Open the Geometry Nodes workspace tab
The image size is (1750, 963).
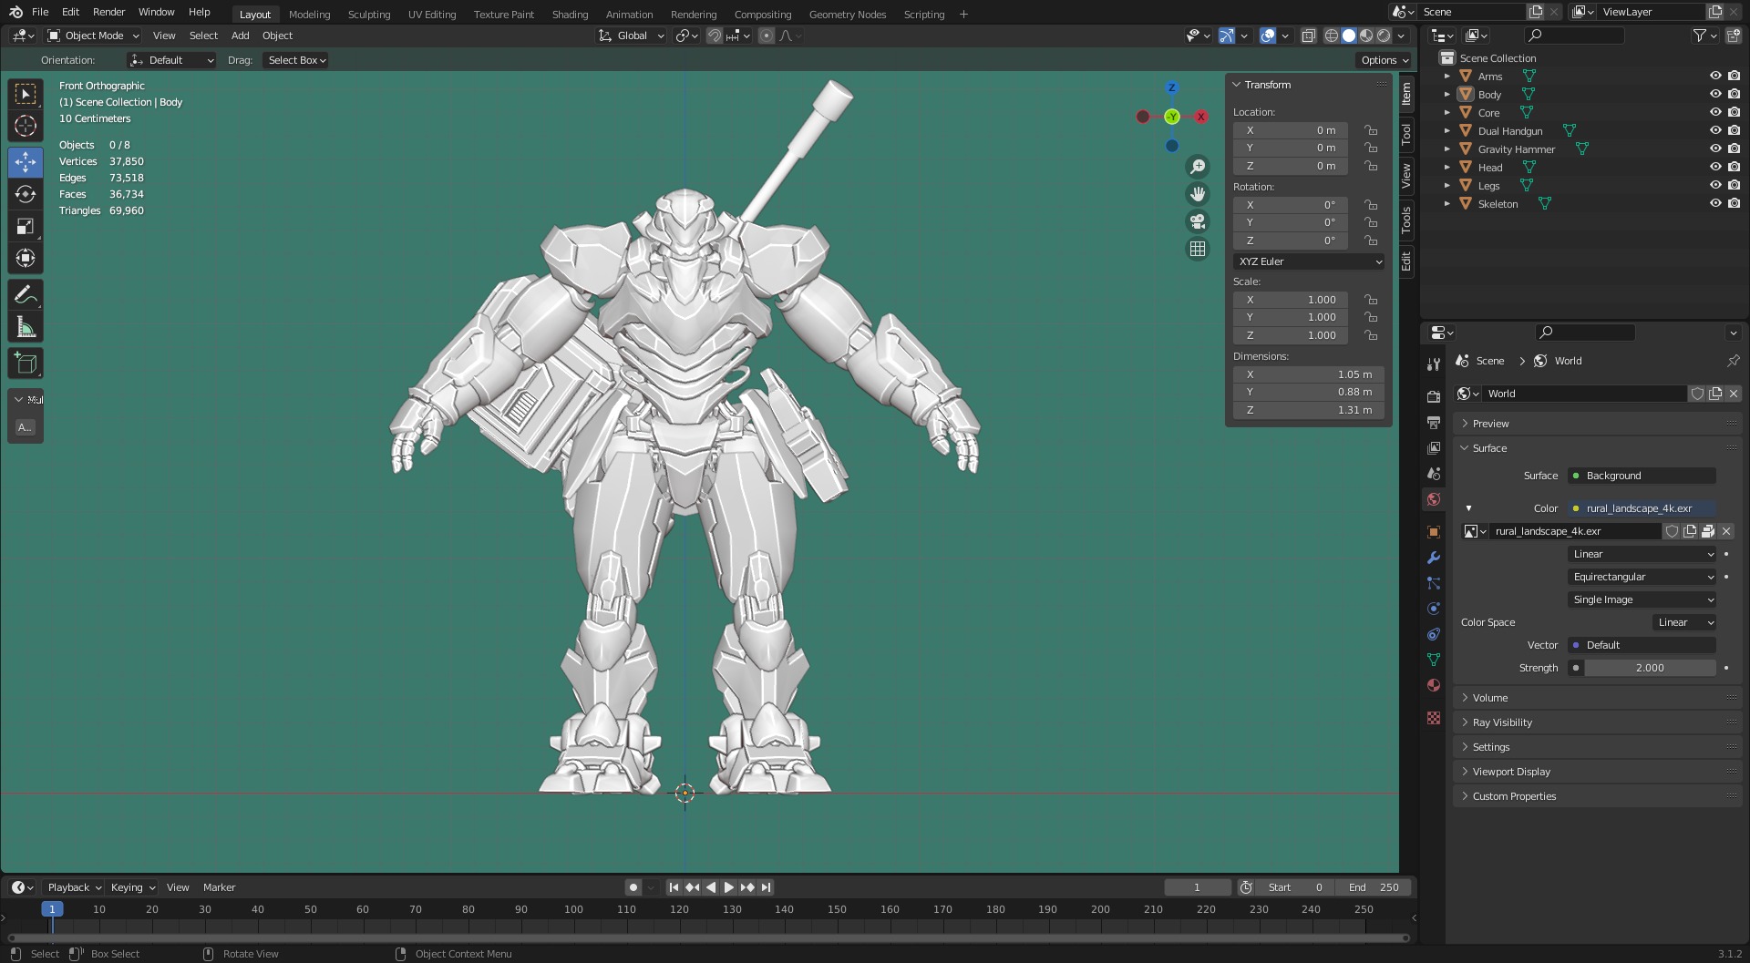(x=847, y=15)
